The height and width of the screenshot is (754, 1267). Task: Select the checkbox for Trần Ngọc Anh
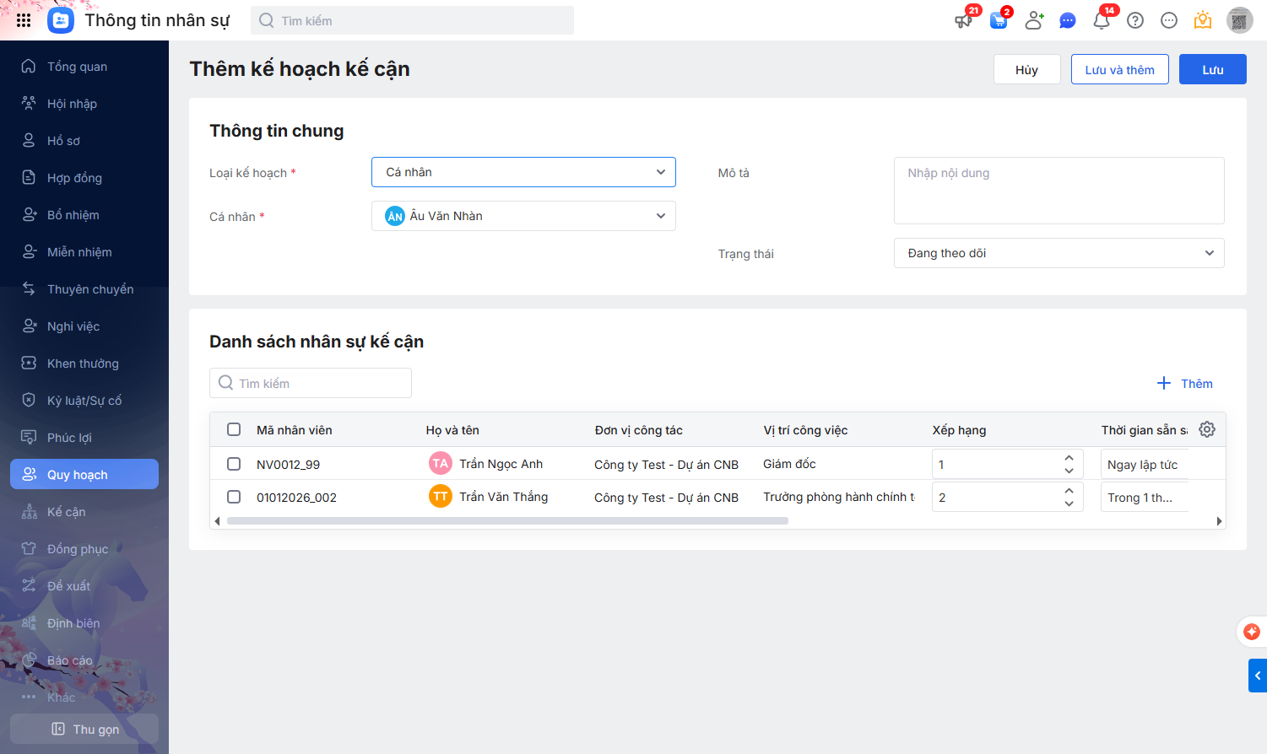[x=234, y=464]
